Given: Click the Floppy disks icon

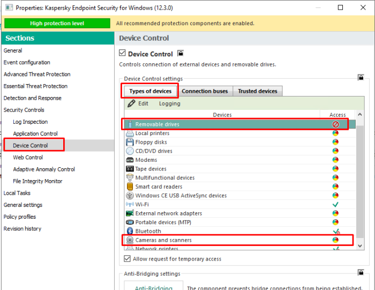Looking at the screenshot, I should pos(130,142).
